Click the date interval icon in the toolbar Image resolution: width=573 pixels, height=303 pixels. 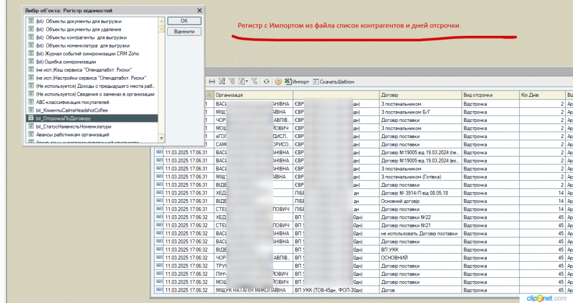click(x=212, y=82)
